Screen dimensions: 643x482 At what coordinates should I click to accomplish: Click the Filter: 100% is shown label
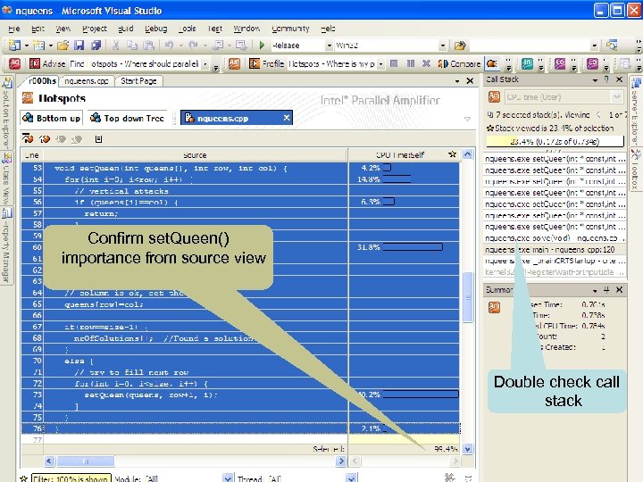(71, 478)
